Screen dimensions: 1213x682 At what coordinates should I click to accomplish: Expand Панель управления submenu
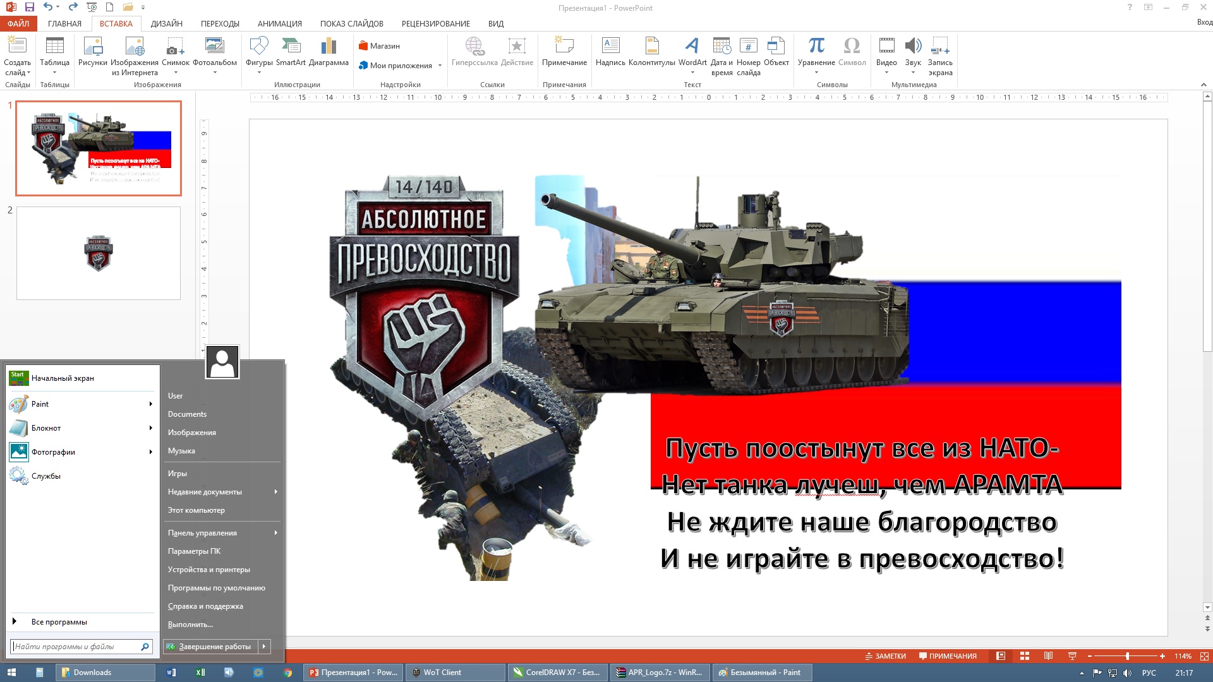click(222, 533)
